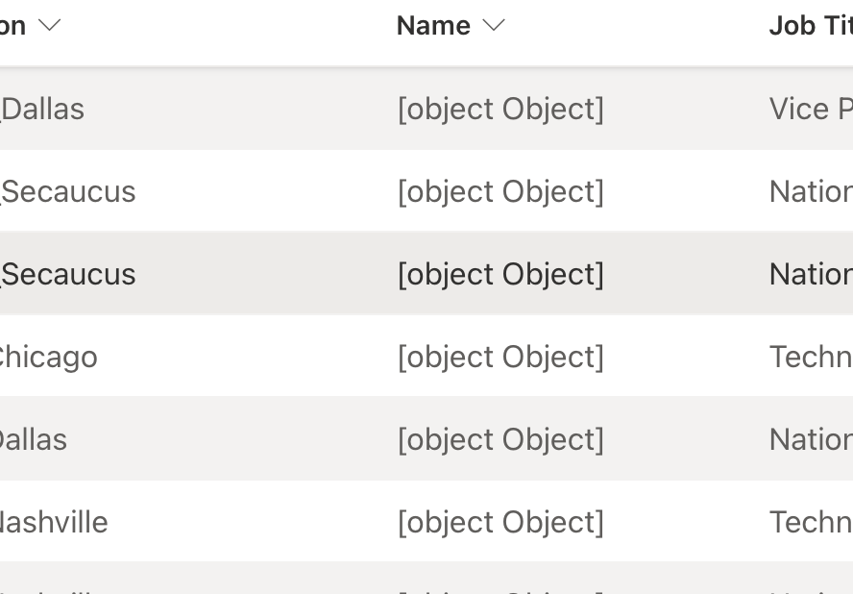
Task: Click the Technical title cell for Chicago
Action: pos(810,357)
